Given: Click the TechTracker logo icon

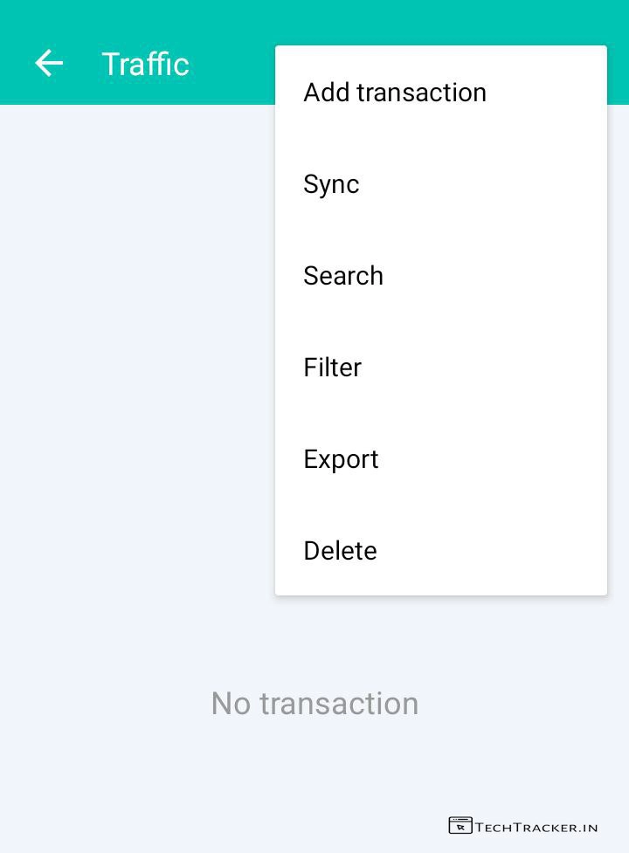Looking at the screenshot, I should [x=460, y=825].
